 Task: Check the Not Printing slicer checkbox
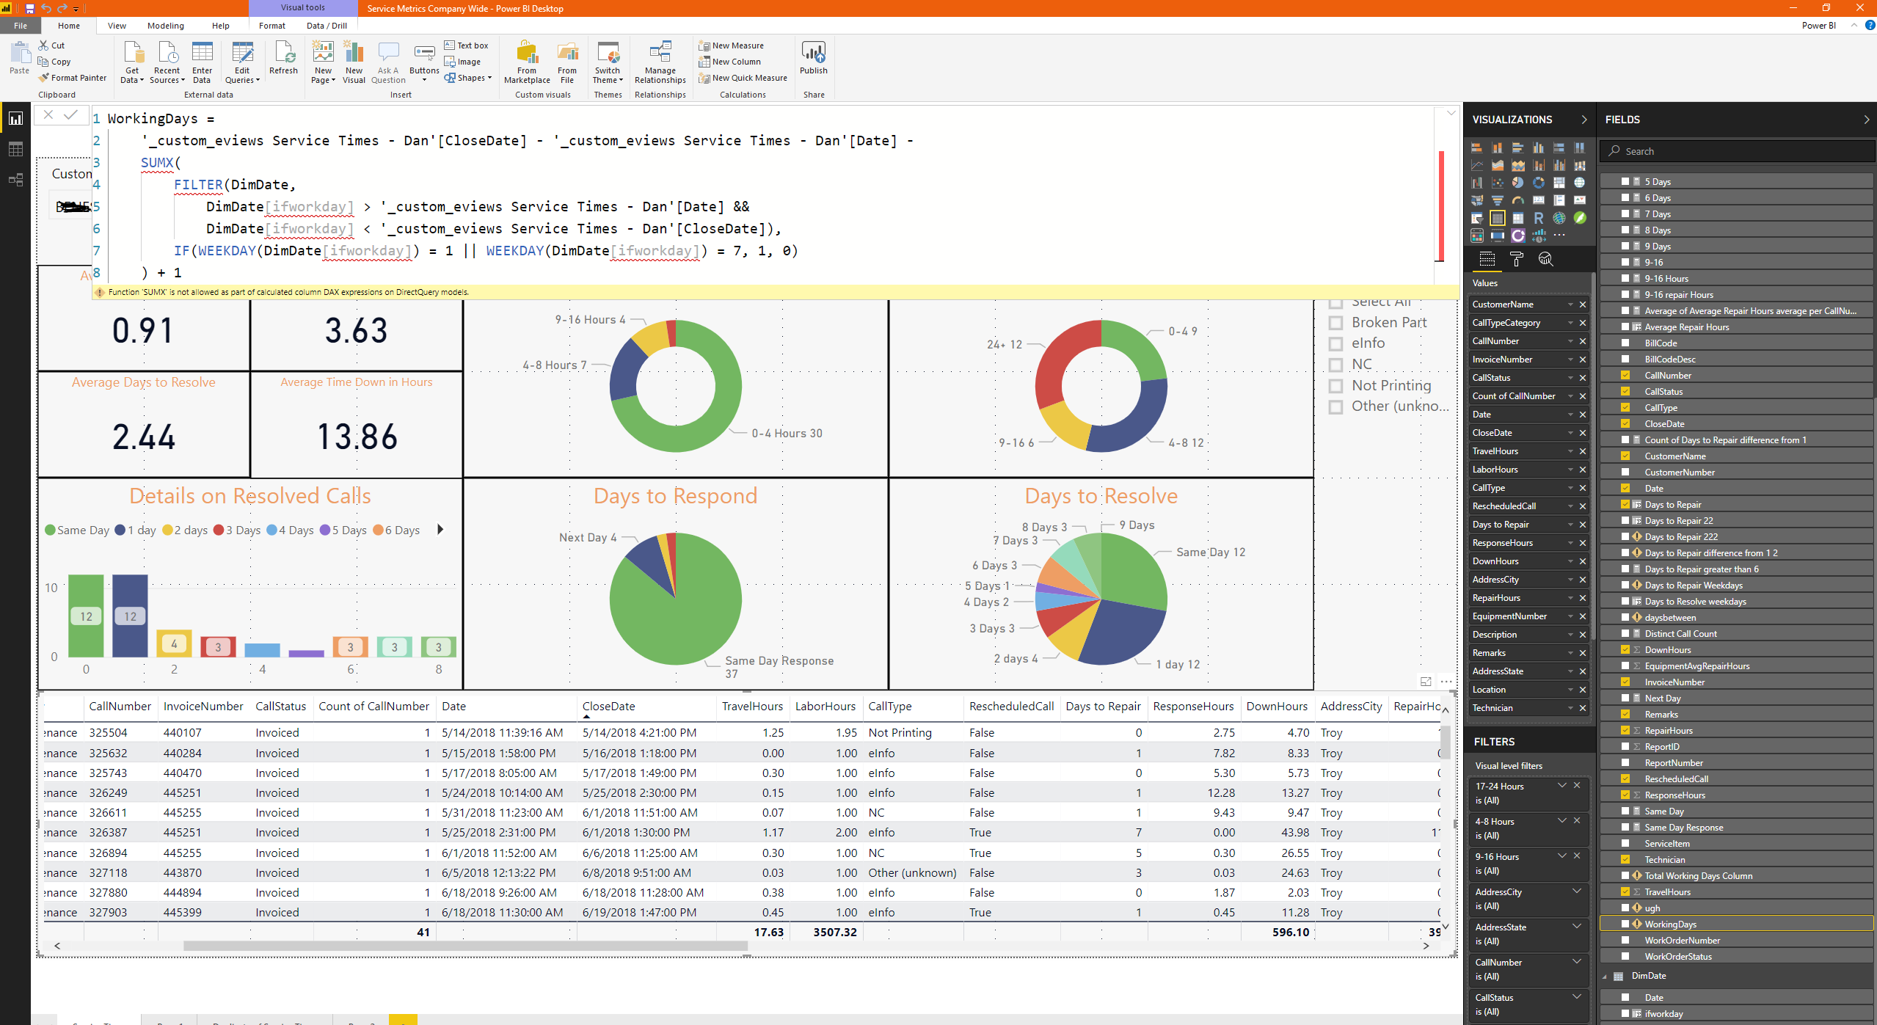(x=1336, y=386)
